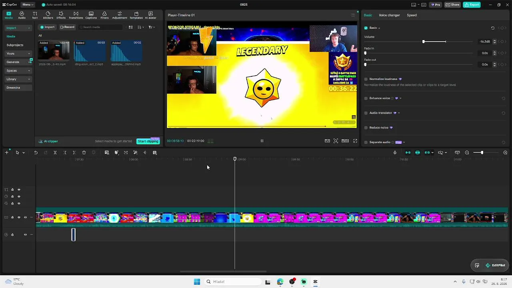Enter fullscreen preview in the player
Screen dimensions: 512x288
(355, 141)
